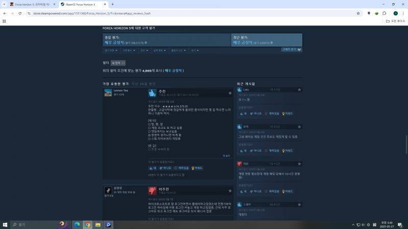Vote 아니요 on Lemon Tea's review
The height and width of the screenshot is (229, 408).
click(x=165, y=168)
